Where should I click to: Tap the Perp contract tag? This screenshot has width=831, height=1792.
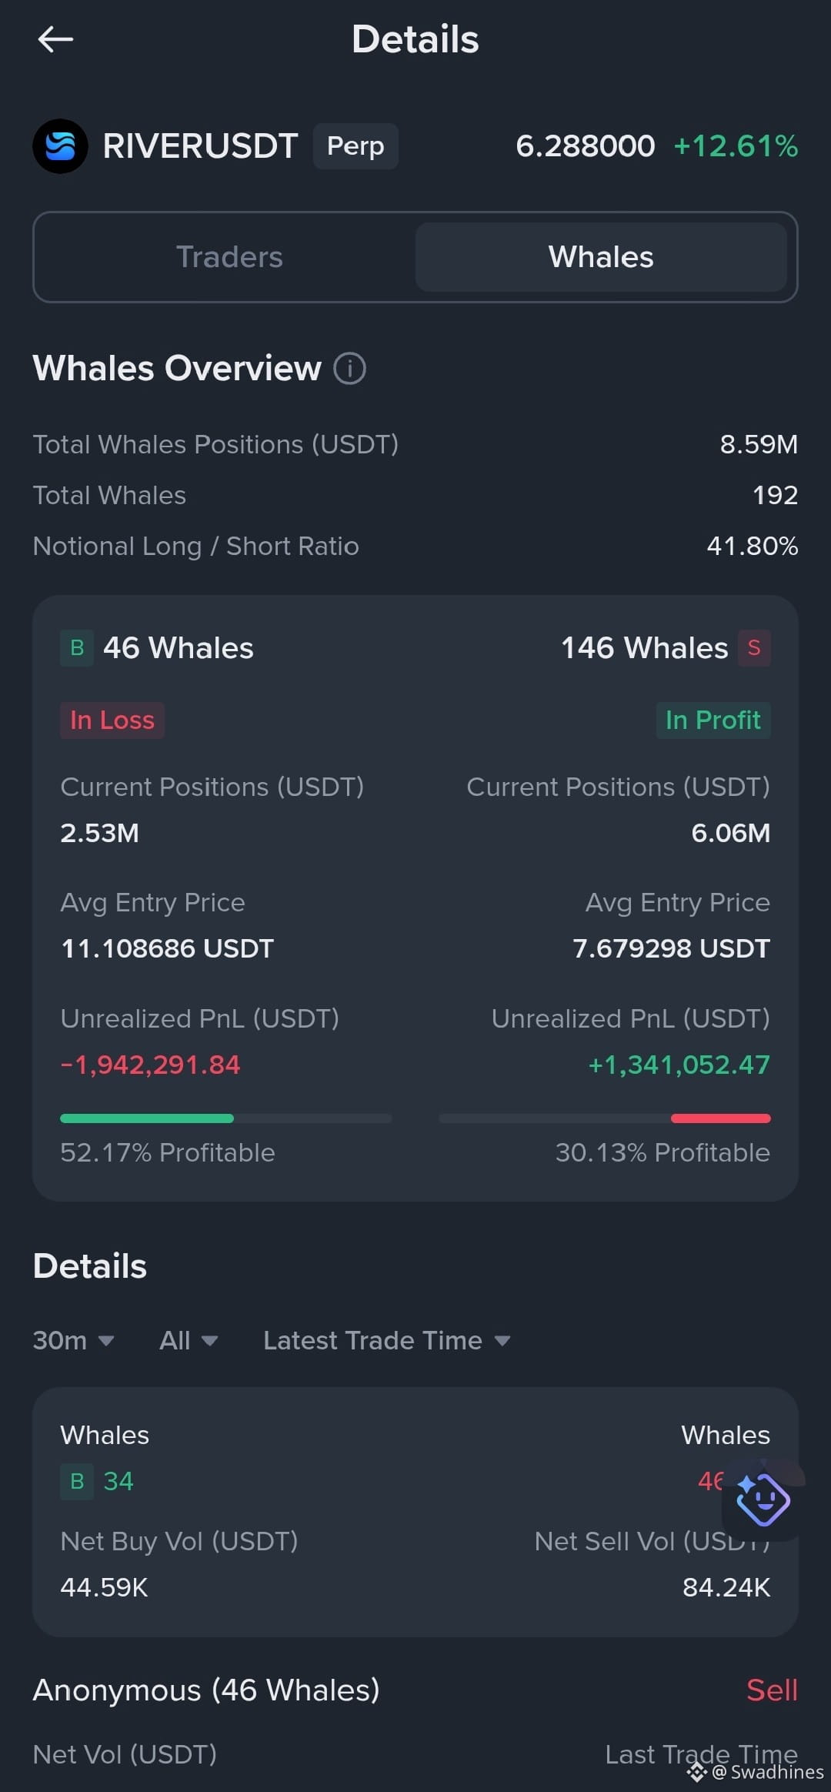click(355, 145)
